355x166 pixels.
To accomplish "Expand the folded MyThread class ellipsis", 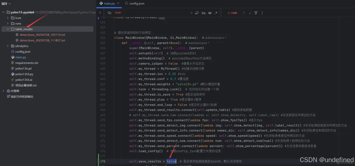I will (x=162, y=17).
